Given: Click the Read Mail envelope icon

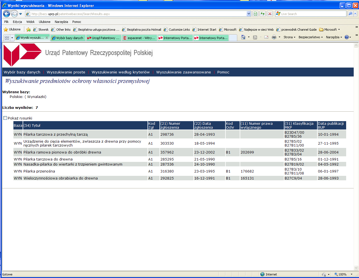Looking at the screenshot, I should (x=266, y=37).
